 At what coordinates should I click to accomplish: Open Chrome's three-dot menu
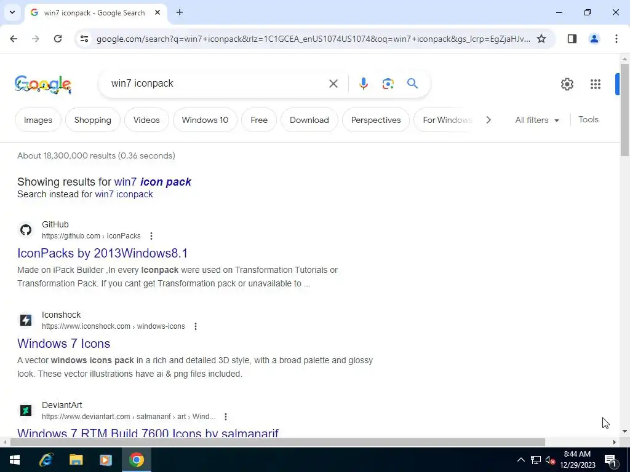click(616, 39)
